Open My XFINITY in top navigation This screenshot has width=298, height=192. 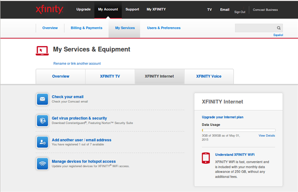pos(156,9)
